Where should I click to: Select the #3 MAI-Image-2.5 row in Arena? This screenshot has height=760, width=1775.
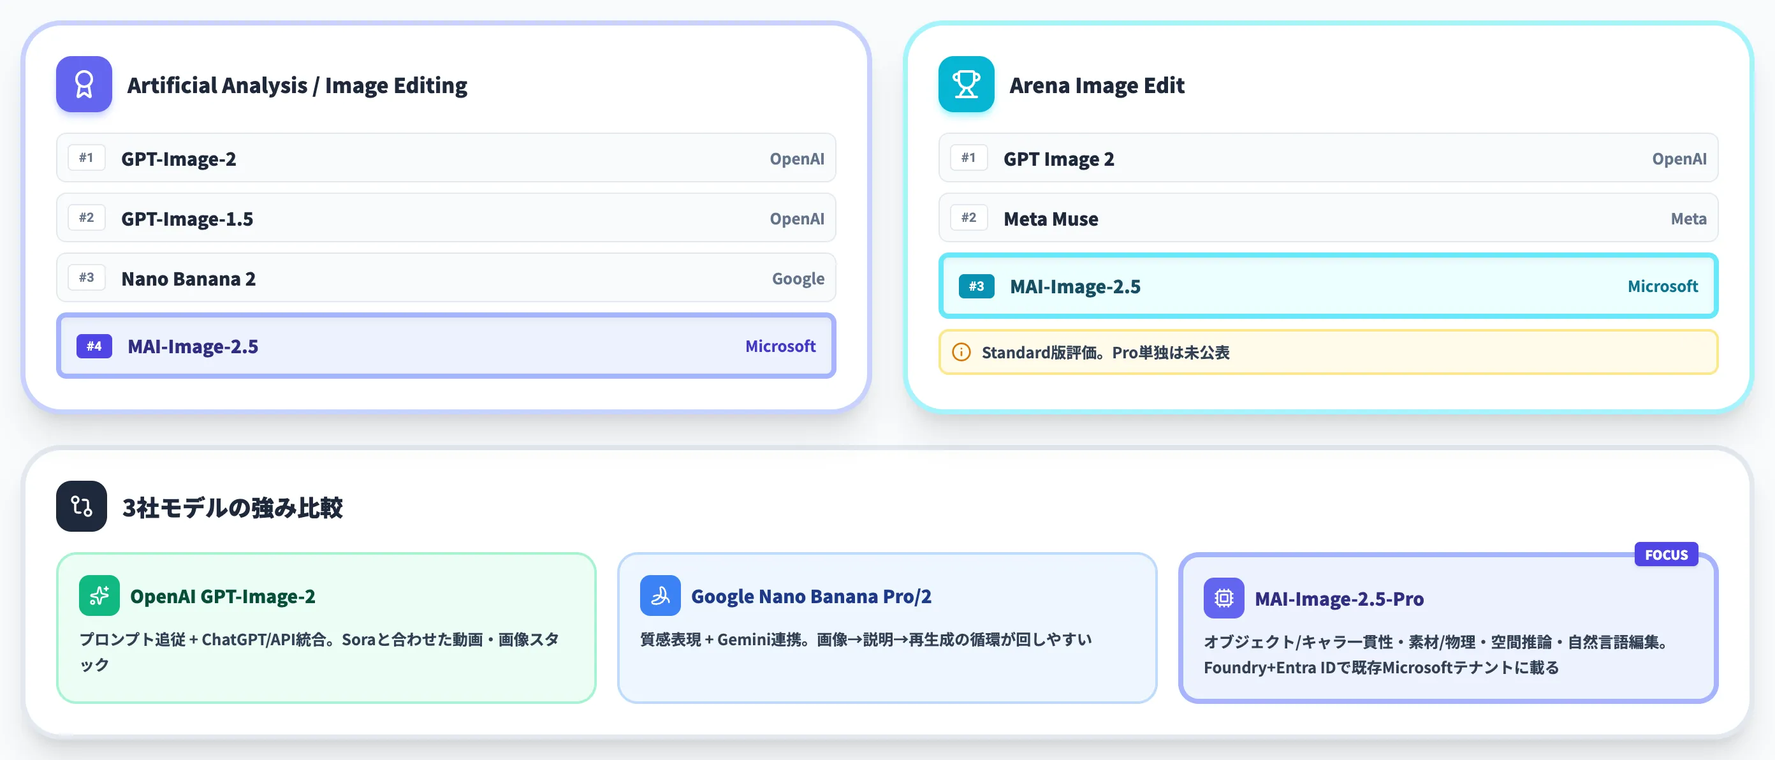pos(1328,286)
